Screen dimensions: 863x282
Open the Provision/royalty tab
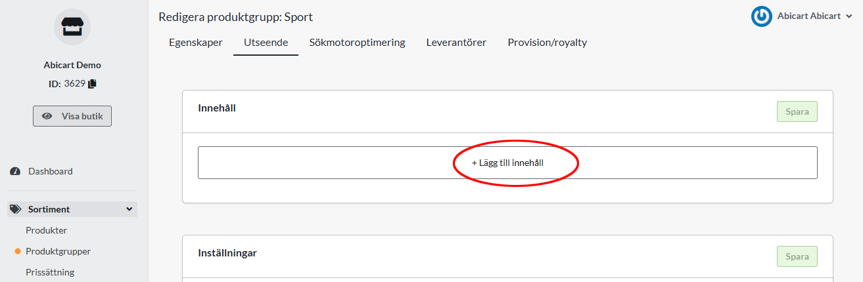click(x=547, y=43)
